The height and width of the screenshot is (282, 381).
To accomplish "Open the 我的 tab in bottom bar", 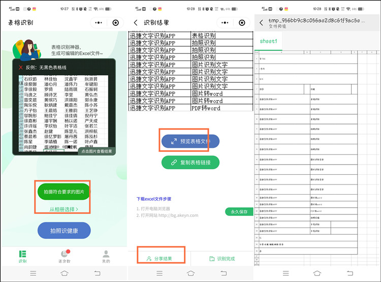I will 106,257.
